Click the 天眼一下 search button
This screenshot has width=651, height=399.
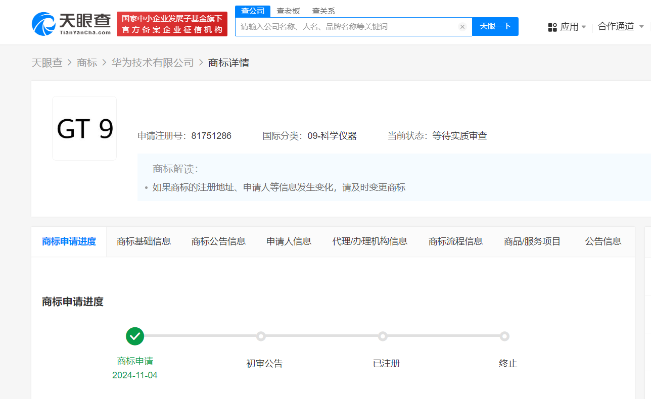coord(495,27)
